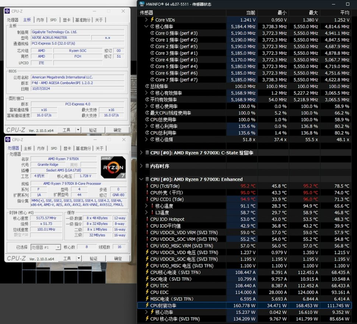Collapse the Ryzen 7 9700X Enhanced section
This screenshot has height=324, width=357.
click(141, 179)
